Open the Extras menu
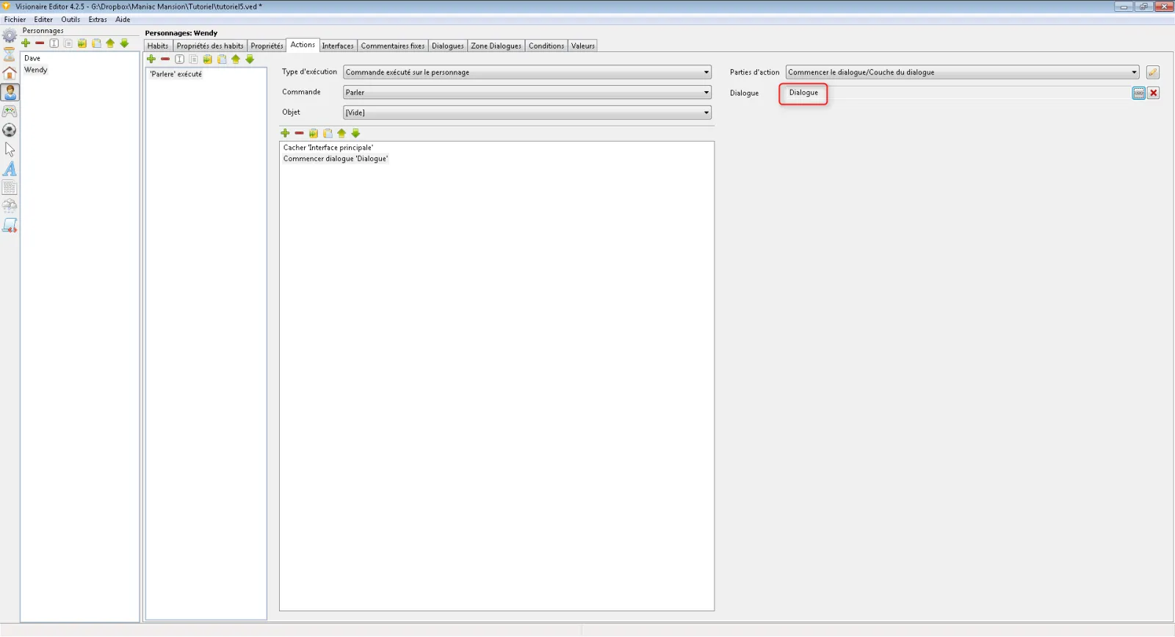This screenshot has width=1175, height=637. coord(98,20)
